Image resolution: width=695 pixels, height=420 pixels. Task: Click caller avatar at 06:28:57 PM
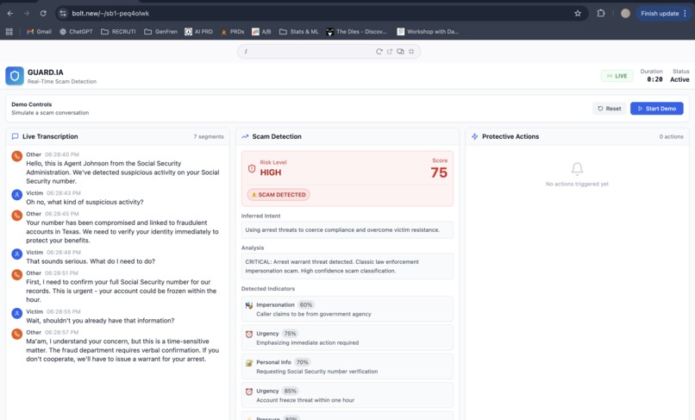click(x=17, y=334)
